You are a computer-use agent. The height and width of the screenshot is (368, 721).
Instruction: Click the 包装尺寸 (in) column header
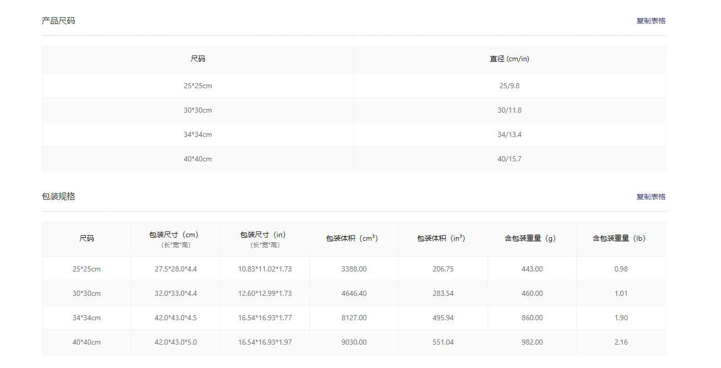pyautogui.click(x=265, y=239)
